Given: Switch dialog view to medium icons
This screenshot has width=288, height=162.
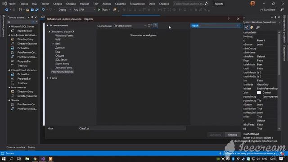Looking at the screenshot, I should [x=150, y=26].
